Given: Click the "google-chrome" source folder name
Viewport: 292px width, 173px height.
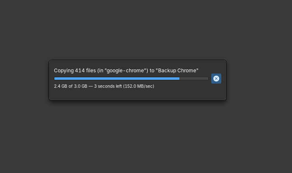Looking at the screenshot, I should [126, 71].
